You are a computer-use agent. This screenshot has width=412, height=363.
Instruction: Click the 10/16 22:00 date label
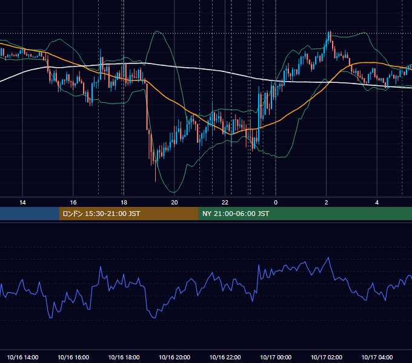(225, 357)
